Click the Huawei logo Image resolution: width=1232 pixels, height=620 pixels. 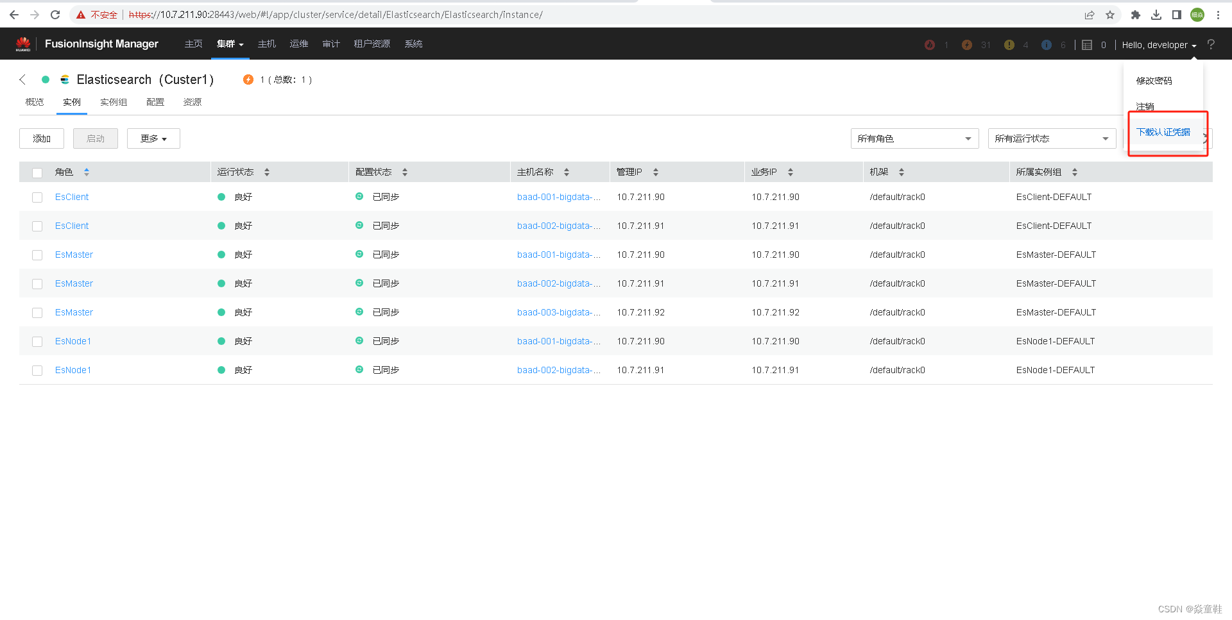(x=23, y=44)
